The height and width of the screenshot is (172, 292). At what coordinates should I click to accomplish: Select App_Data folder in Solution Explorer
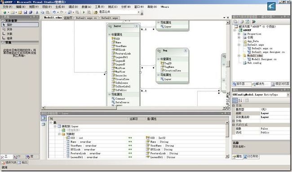click(x=253, y=41)
